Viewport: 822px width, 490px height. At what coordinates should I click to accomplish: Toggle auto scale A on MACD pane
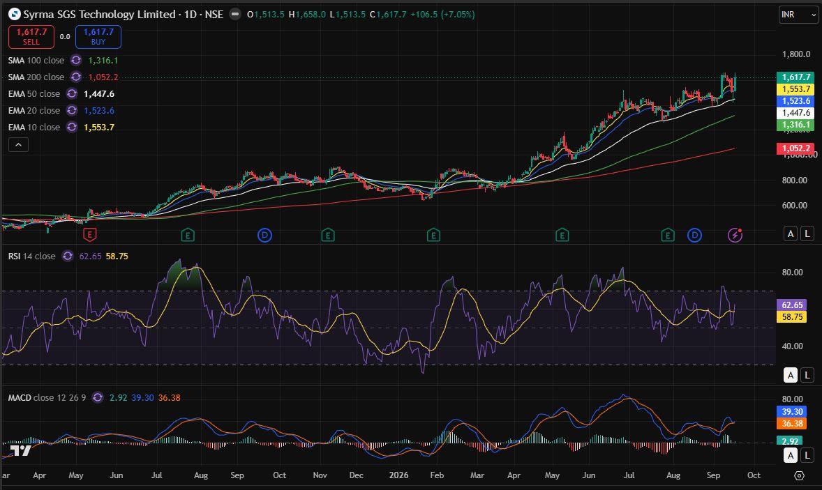tap(791, 455)
